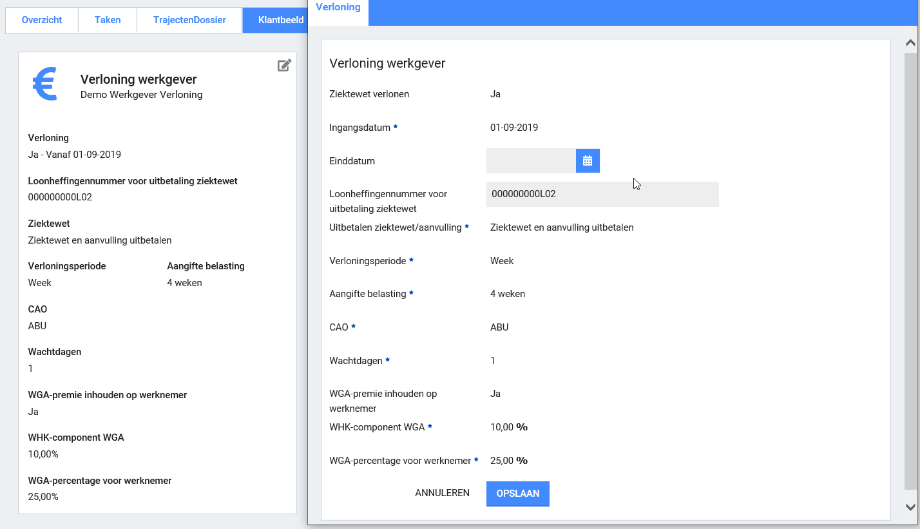The height and width of the screenshot is (529, 920).
Task: Click into the Einddatum date field
Action: pos(531,161)
